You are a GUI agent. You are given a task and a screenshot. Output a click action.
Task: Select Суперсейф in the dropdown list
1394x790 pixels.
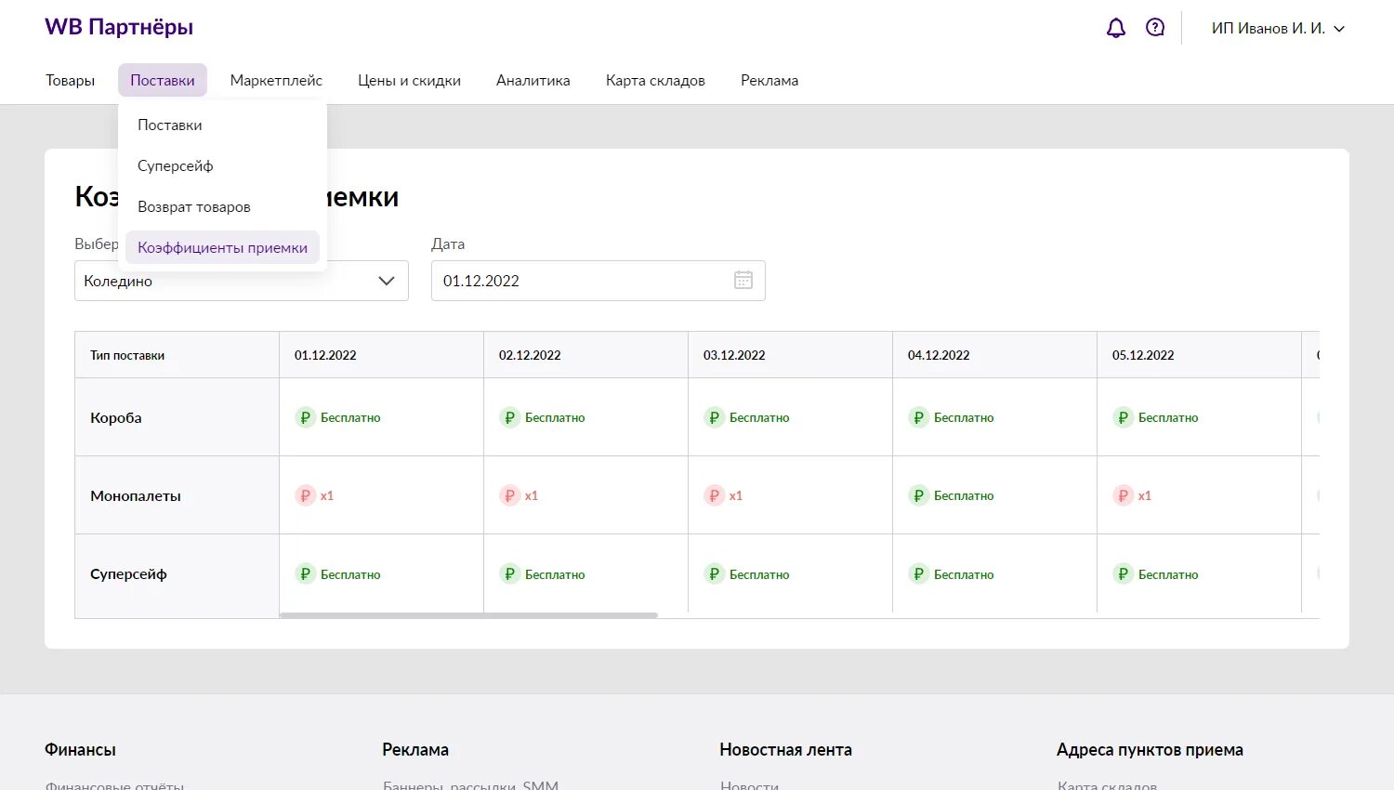222,165
